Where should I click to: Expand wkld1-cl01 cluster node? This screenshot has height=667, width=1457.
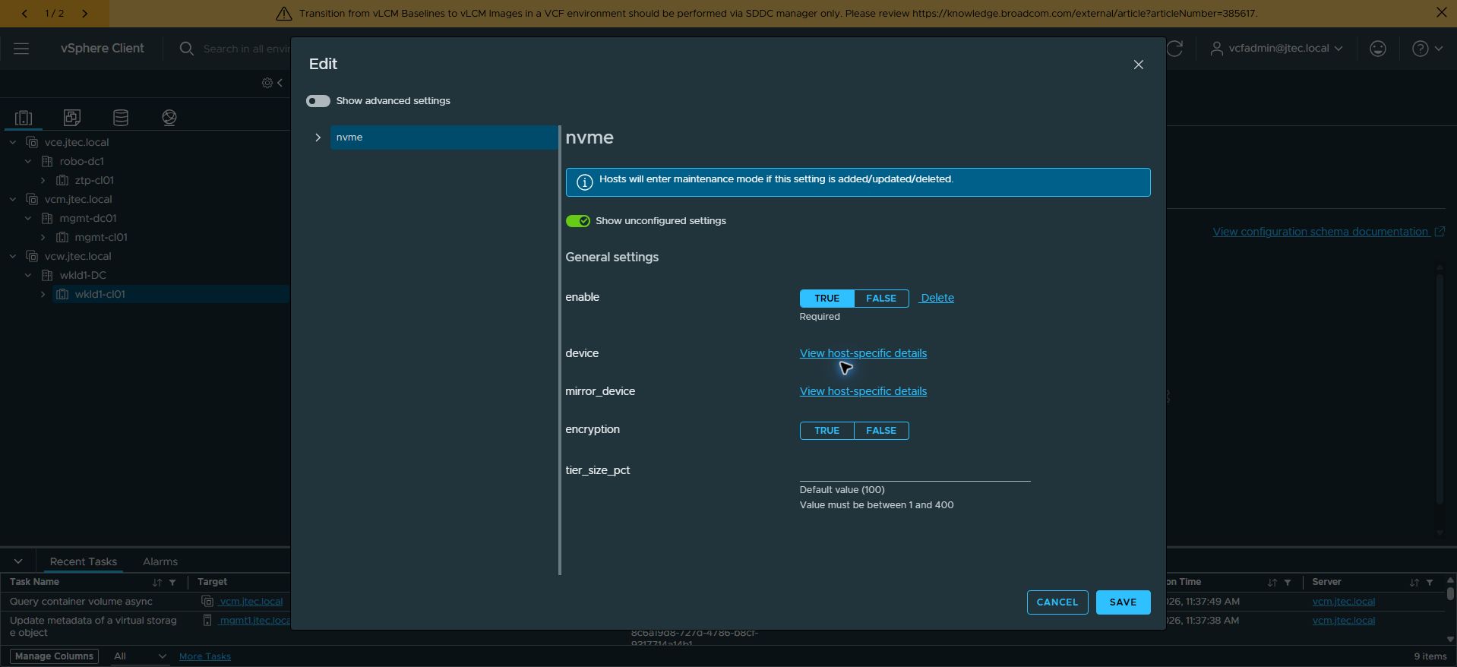[43, 295]
